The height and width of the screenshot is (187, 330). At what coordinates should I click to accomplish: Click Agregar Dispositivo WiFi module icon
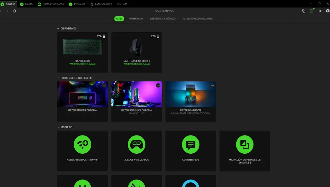pyautogui.click(x=82, y=144)
